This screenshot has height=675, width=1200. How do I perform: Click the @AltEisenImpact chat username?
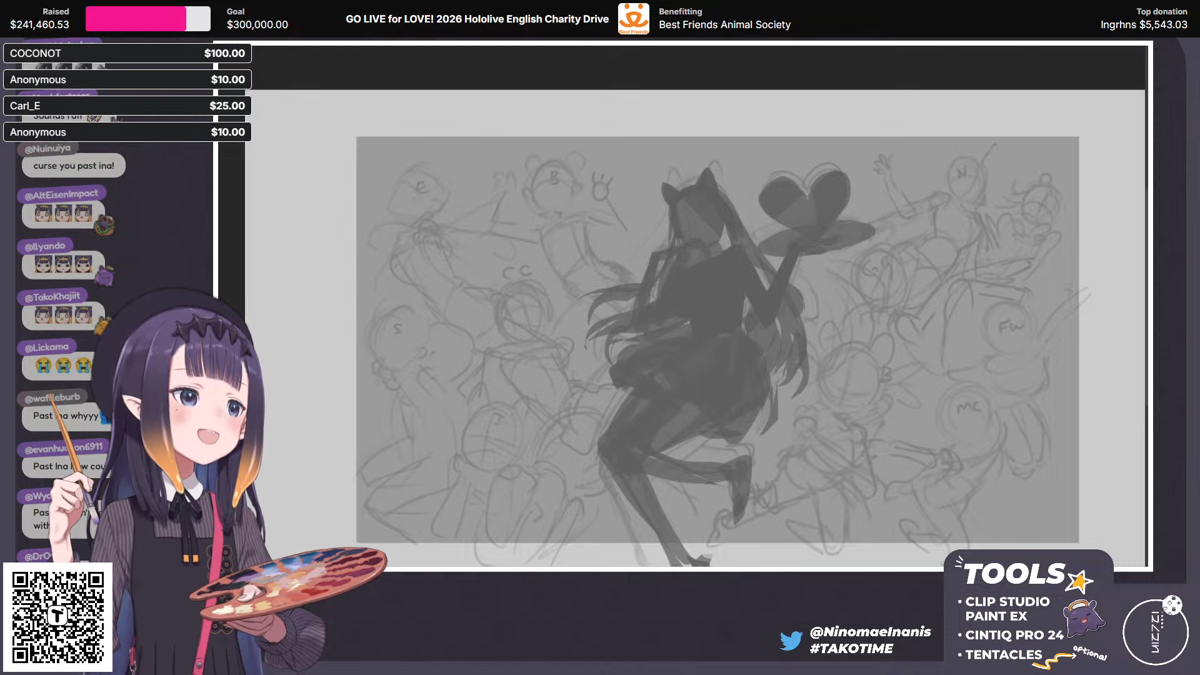pos(61,194)
